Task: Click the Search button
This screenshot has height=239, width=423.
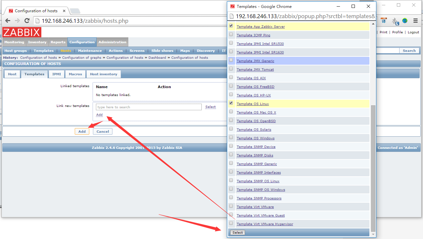Action: point(409,51)
